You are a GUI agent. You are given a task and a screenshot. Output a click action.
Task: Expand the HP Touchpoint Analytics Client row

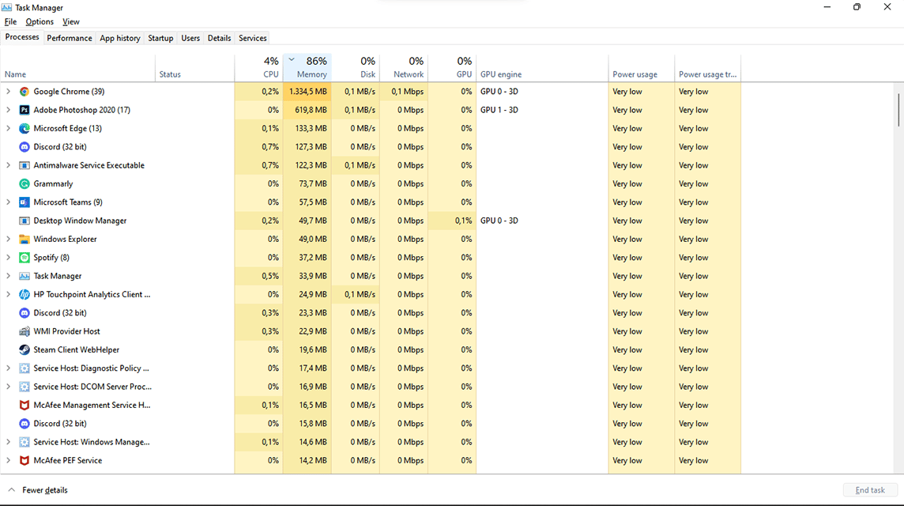(x=8, y=295)
